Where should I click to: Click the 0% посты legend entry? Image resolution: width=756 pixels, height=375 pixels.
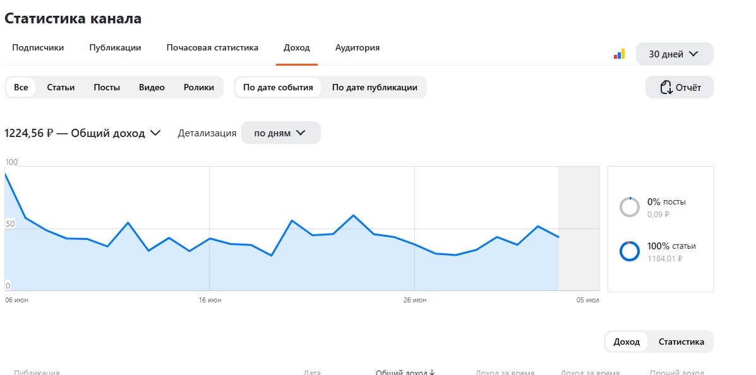tap(666, 202)
